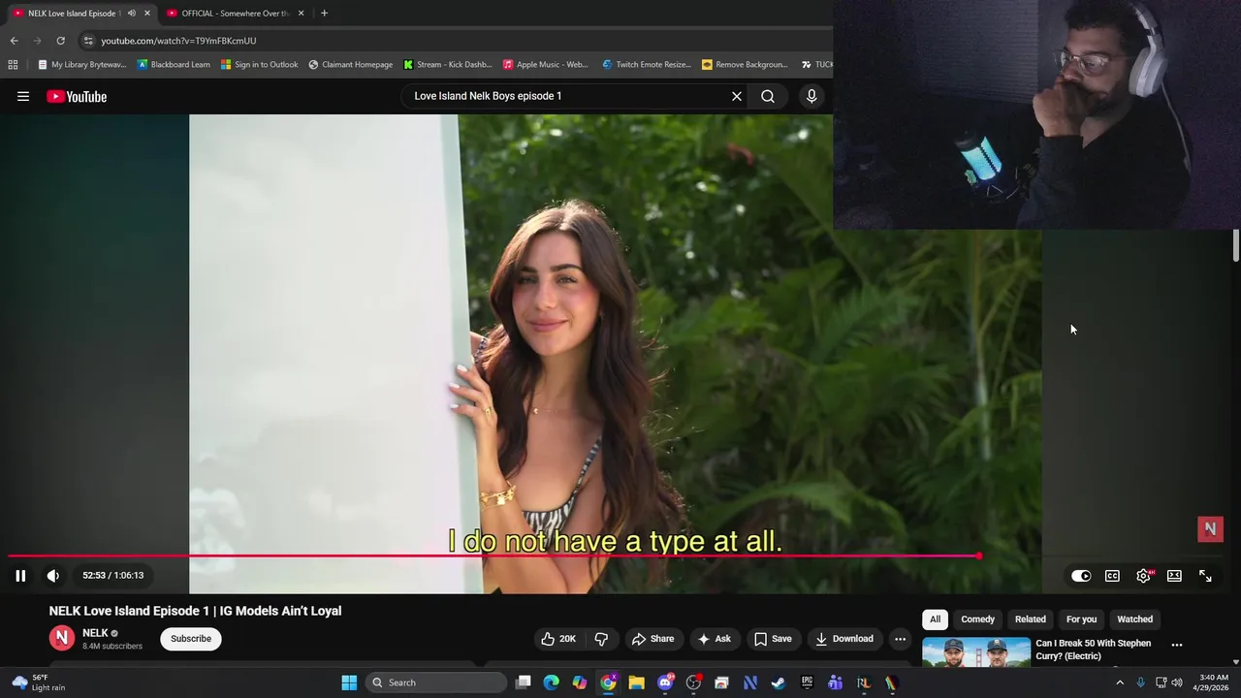1241x698 pixels.
Task: Select the For you filter chip
Action: pos(1082,619)
